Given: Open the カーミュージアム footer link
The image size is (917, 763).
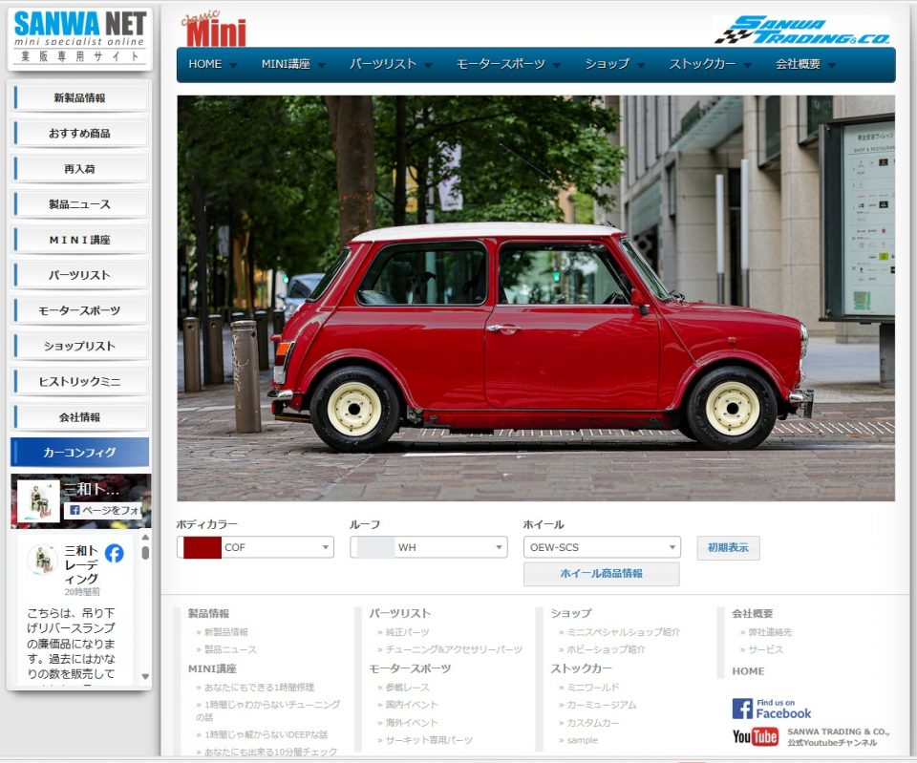Looking at the screenshot, I should point(601,705).
